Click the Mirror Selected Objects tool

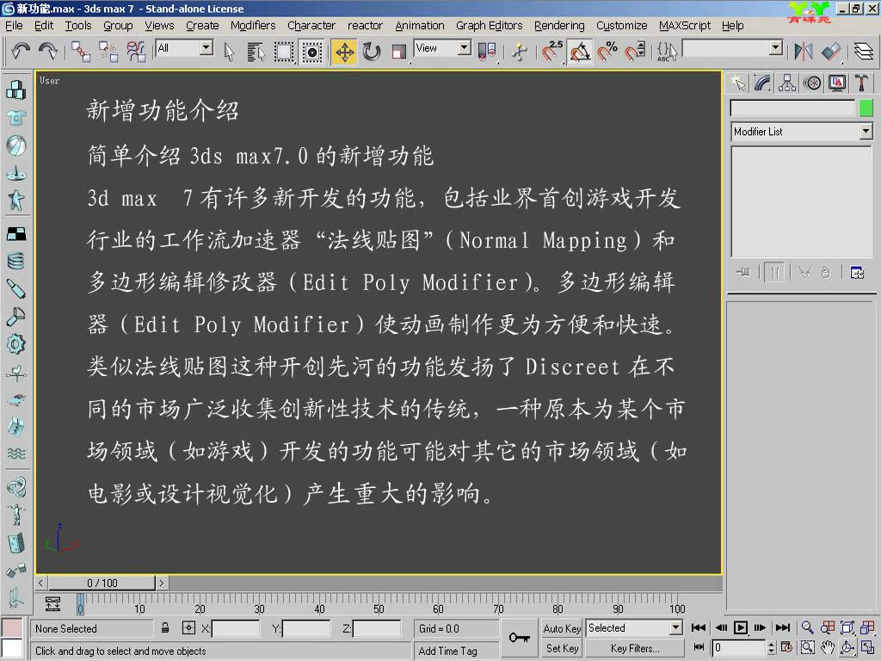click(x=804, y=52)
